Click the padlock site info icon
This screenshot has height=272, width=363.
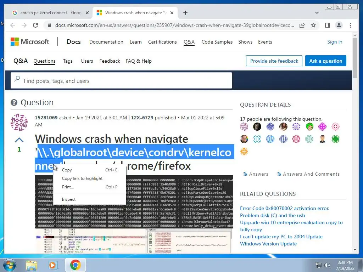49,25
